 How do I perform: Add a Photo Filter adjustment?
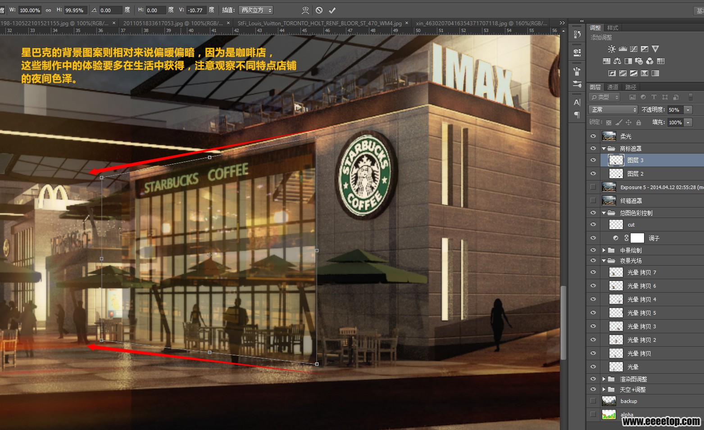click(x=639, y=61)
